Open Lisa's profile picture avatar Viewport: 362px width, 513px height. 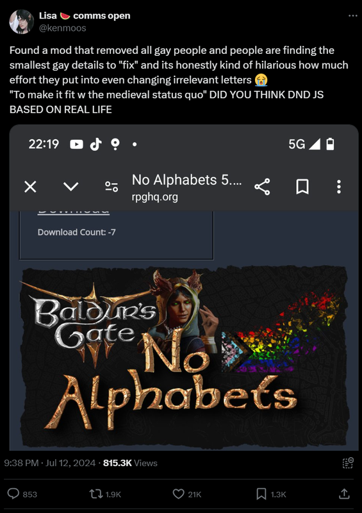tap(21, 22)
